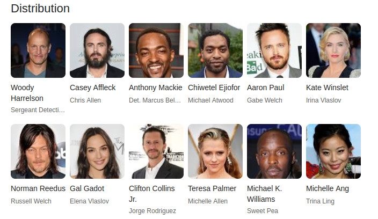Screen dimensions: 378x219
Task: Click Michael K. Williams's photo
Action: tap(274, 151)
